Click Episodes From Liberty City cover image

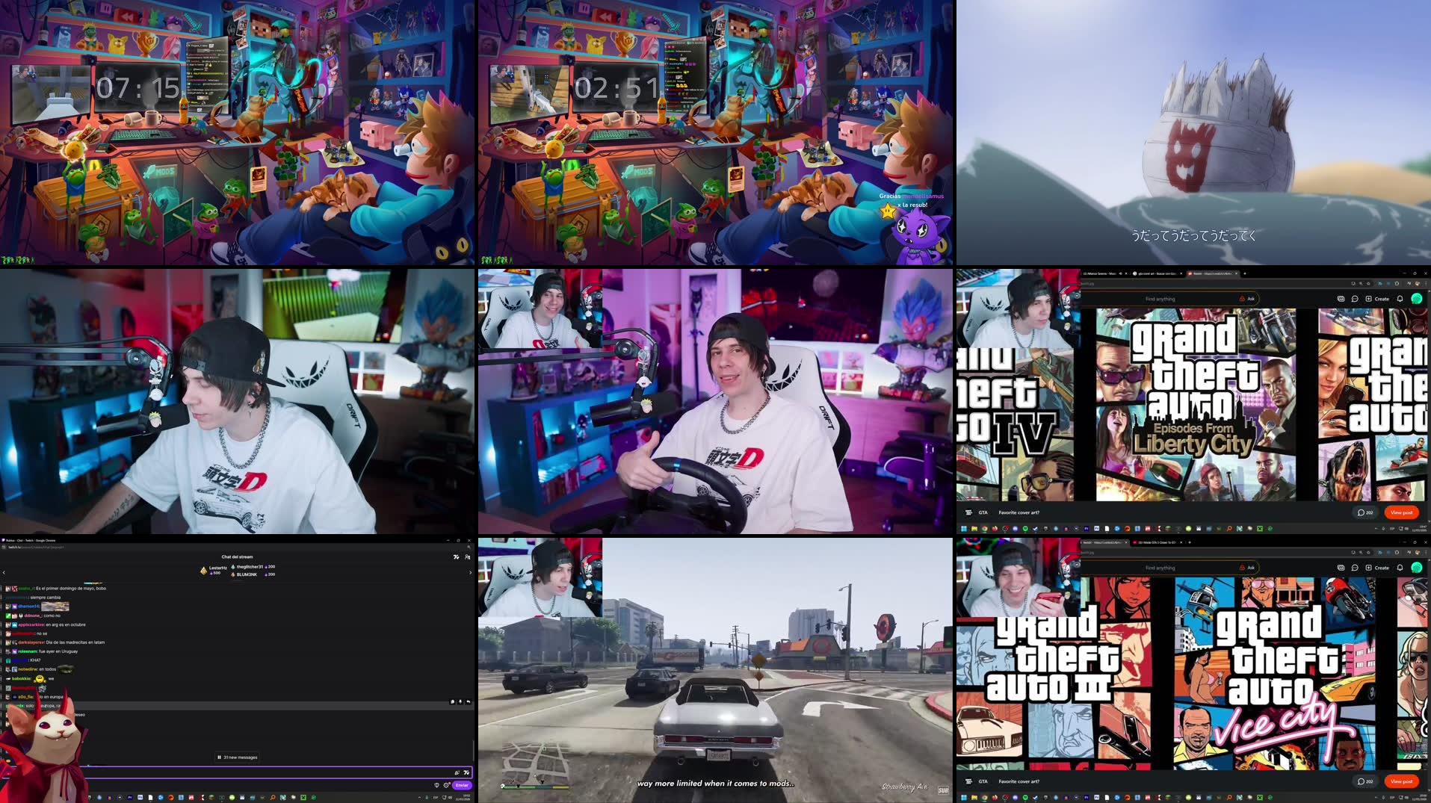point(1196,404)
